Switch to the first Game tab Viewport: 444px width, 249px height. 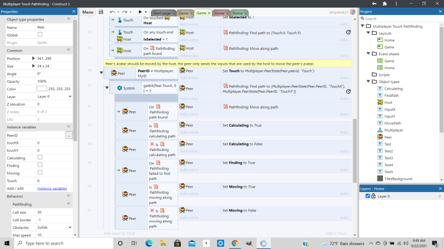pyautogui.click(x=183, y=13)
